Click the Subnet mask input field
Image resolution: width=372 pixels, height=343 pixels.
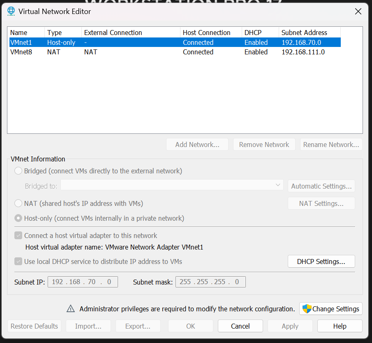[x=210, y=282]
